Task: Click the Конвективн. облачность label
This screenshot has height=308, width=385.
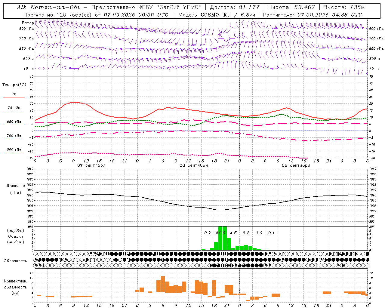Action: pos(16,284)
